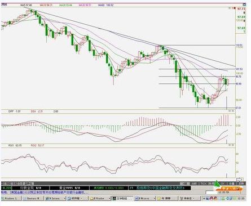Click the taskbar clock showing 12:20
This screenshot has height=206, width=251.
click(241, 198)
